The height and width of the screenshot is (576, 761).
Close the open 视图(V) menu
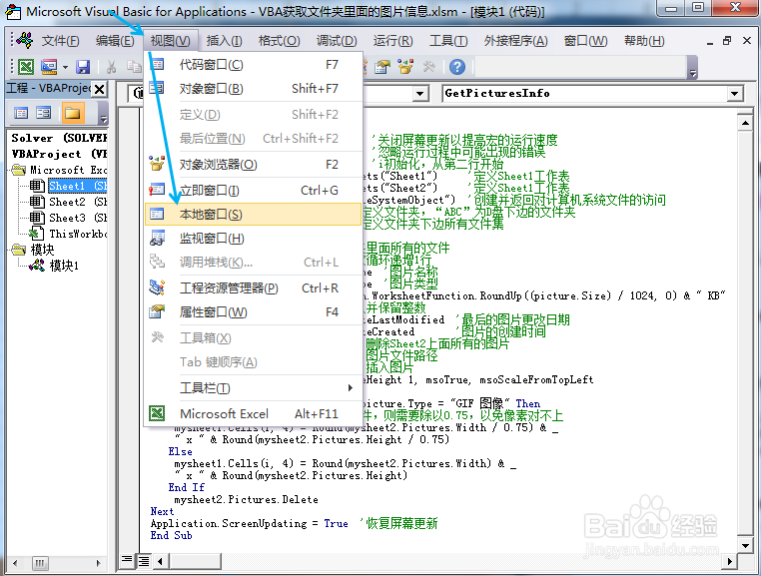170,41
